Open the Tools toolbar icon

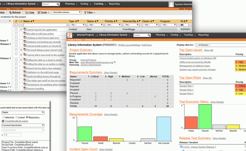coord(39,12)
